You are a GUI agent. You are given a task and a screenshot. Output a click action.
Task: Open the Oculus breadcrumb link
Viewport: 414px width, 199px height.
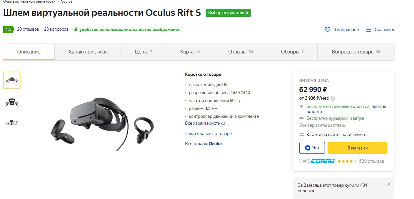coord(66,2)
